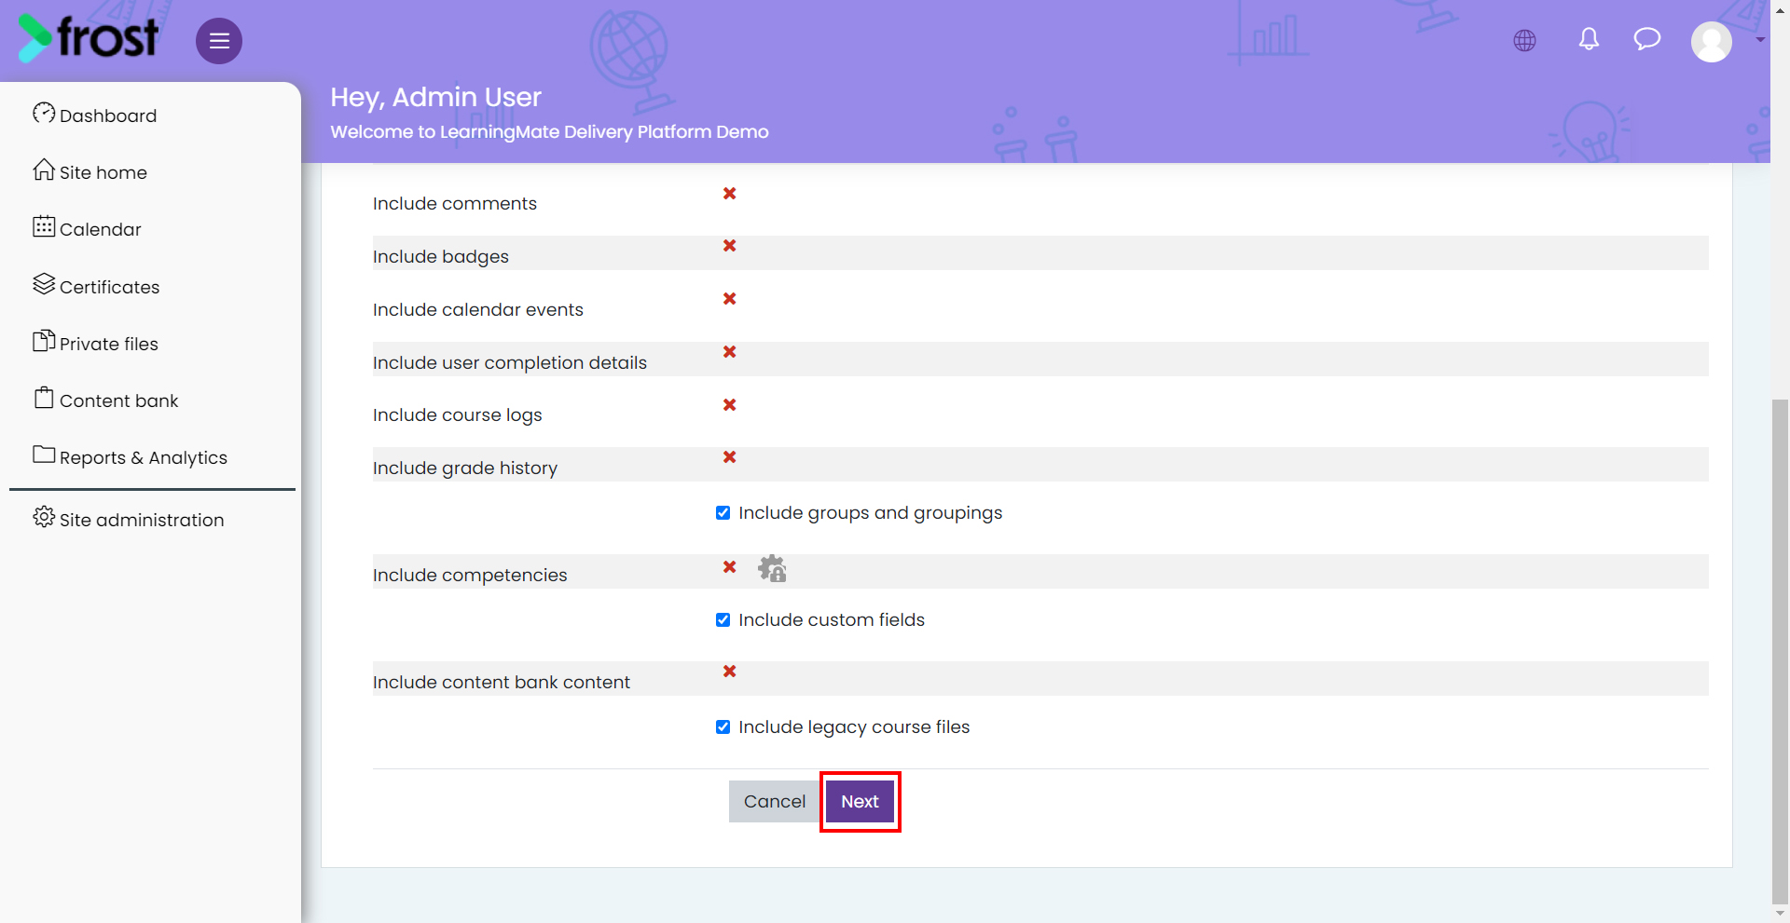The width and height of the screenshot is (1790, 923).
Task: Click the frost logo
Action: tap(89, 38)
